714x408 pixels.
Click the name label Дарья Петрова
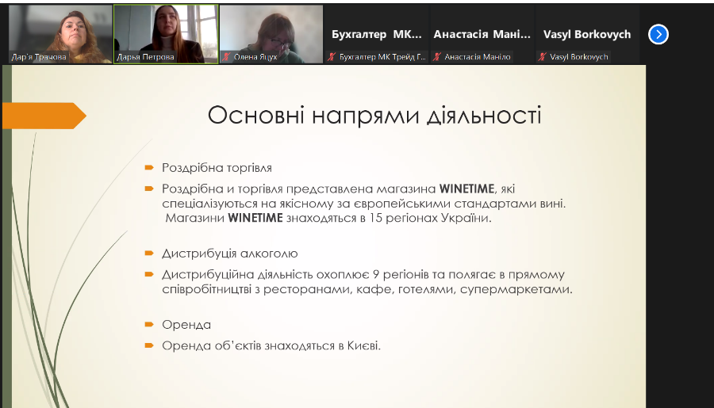click(145, 57)
